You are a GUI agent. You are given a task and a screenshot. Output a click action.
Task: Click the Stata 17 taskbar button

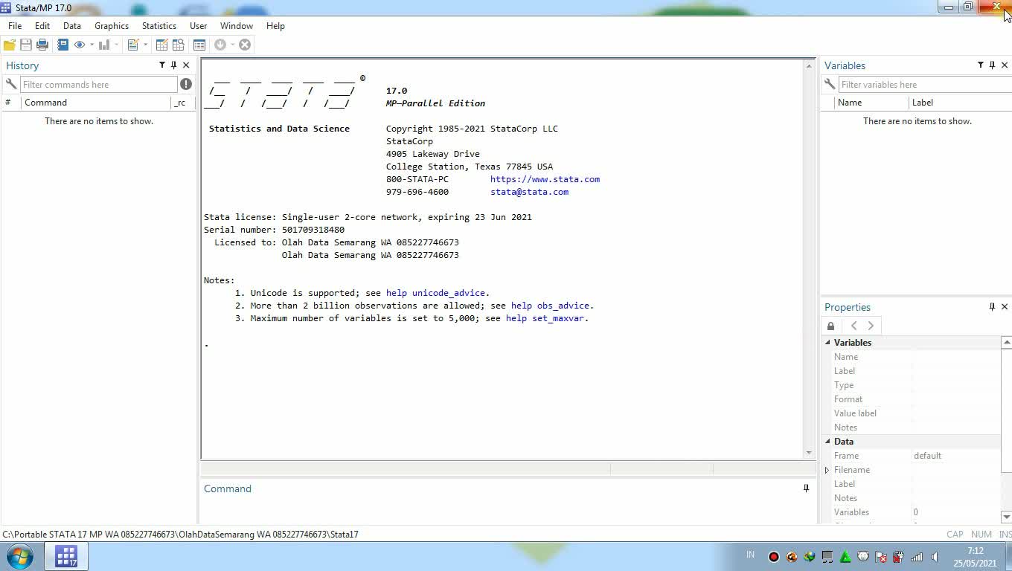(66, 556)
